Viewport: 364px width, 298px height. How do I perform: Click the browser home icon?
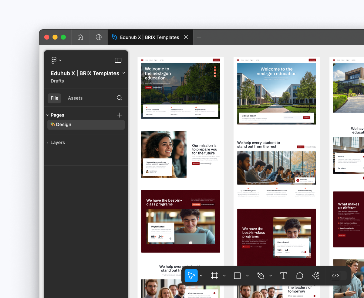pos(80,37)
